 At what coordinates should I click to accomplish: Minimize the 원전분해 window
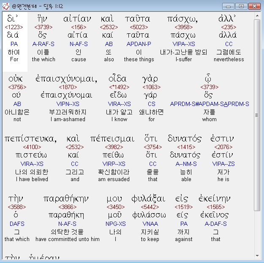(x=228, y=6)
